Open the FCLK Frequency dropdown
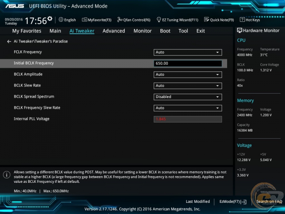 click(187, 52)
